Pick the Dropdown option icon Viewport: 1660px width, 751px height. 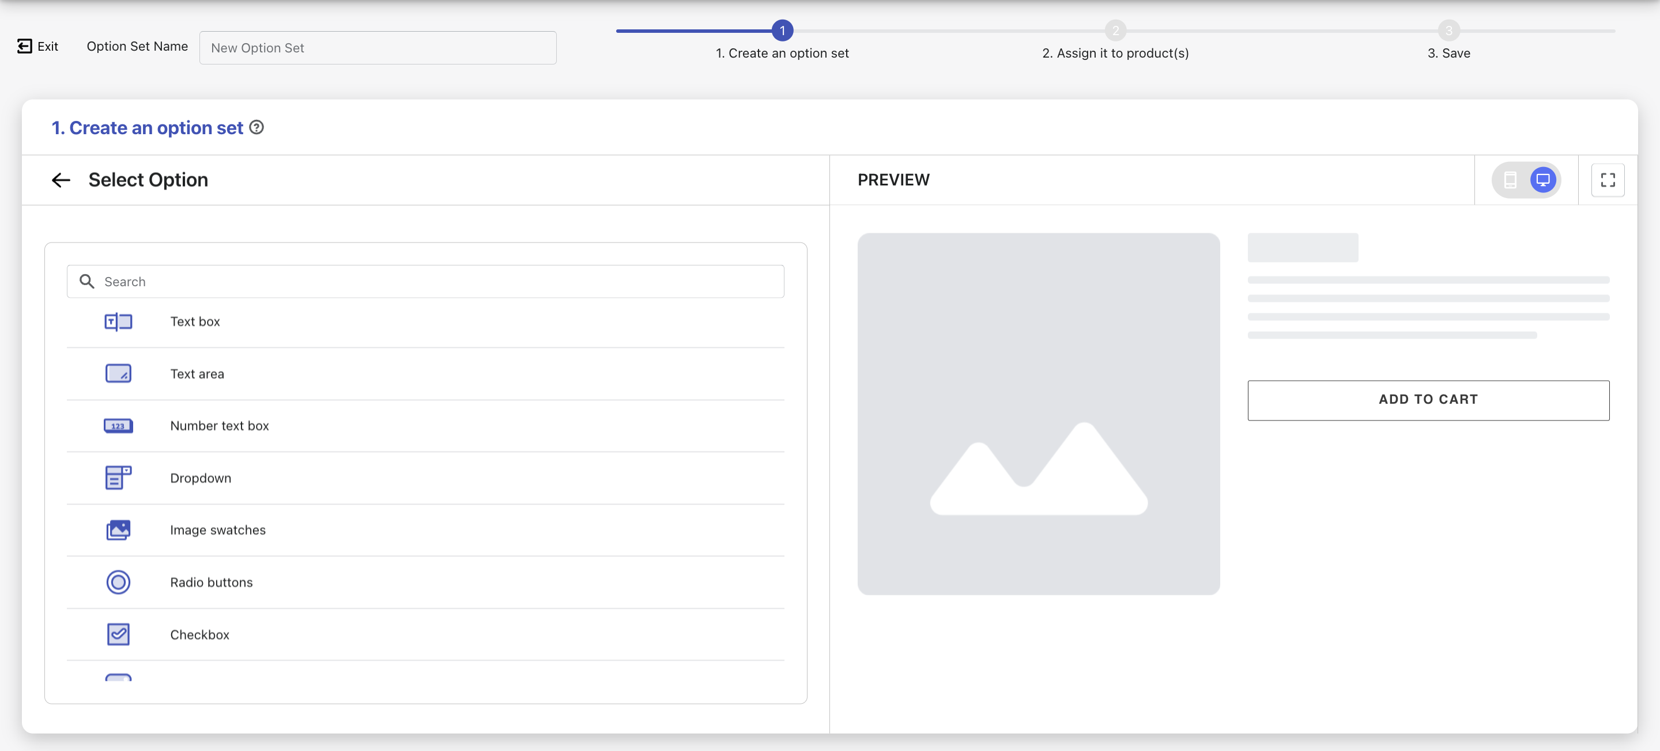(x=118, y=478)
